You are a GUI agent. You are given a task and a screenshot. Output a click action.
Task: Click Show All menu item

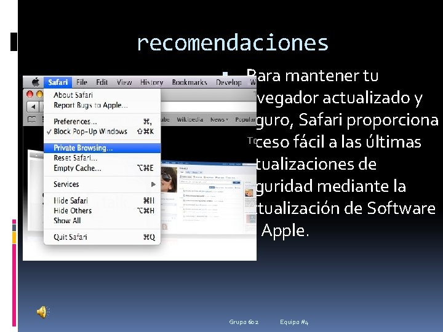click(x=102, y=221)
